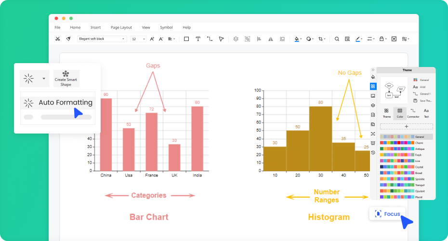This screenshot has height=241, width=448.
Task: Click the Focus button
Action: pos(387,214)
